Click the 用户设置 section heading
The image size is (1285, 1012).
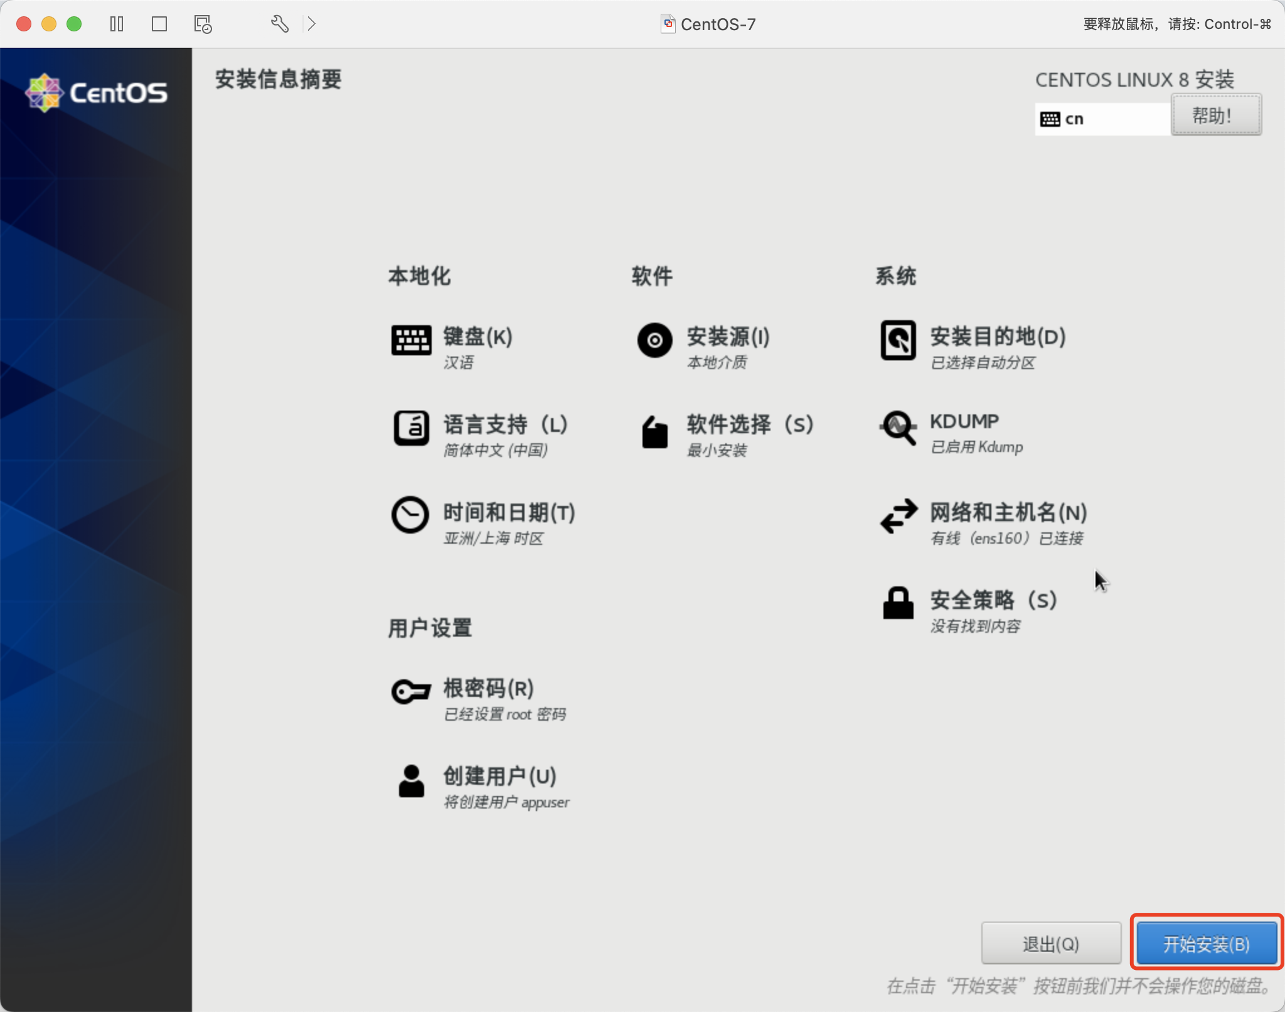coord(430,628)
